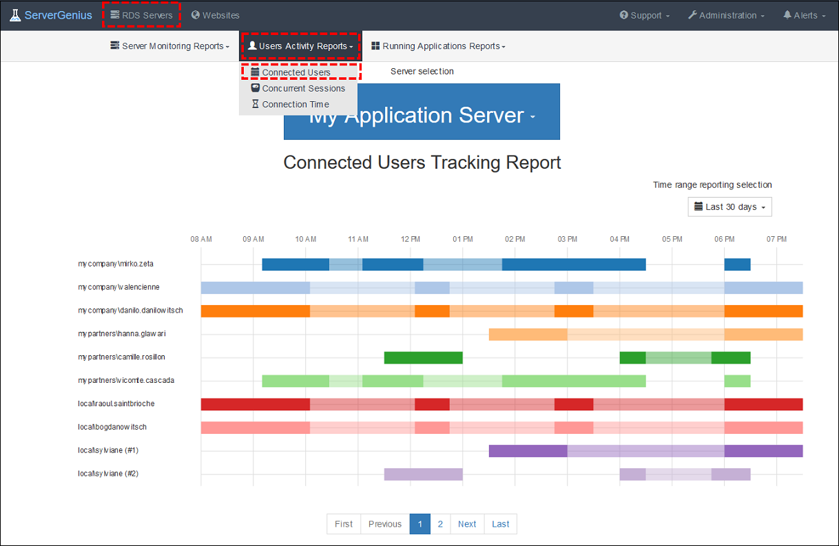The height and width of the screenshot is (546, 839).
Task: Open results page 2
Action: [x=440, y=524]
